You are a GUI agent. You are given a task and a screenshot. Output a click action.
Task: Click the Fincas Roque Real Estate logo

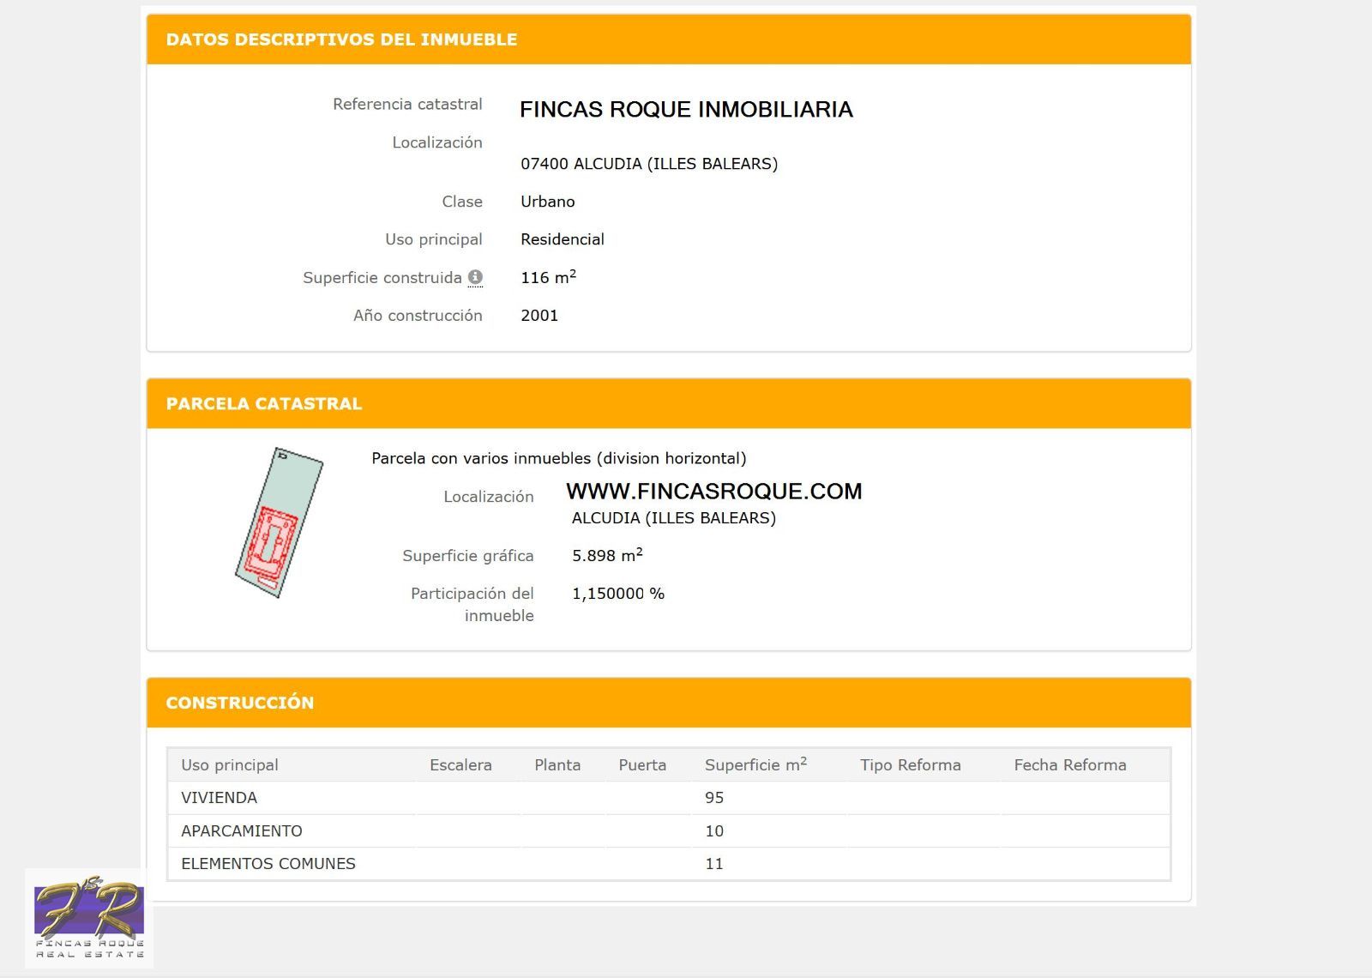(89, 918)
